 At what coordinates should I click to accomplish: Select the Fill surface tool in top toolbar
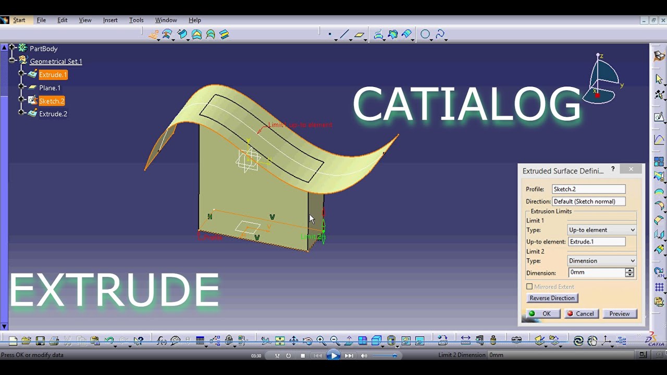pyautogui.click(x=196, y=34)
